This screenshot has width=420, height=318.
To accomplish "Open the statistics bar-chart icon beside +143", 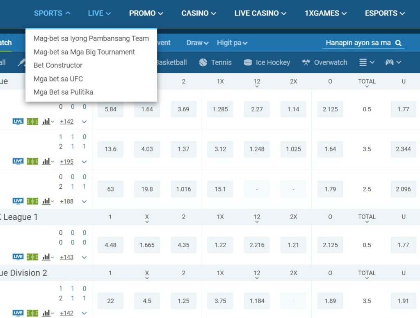I will (48, 257).
